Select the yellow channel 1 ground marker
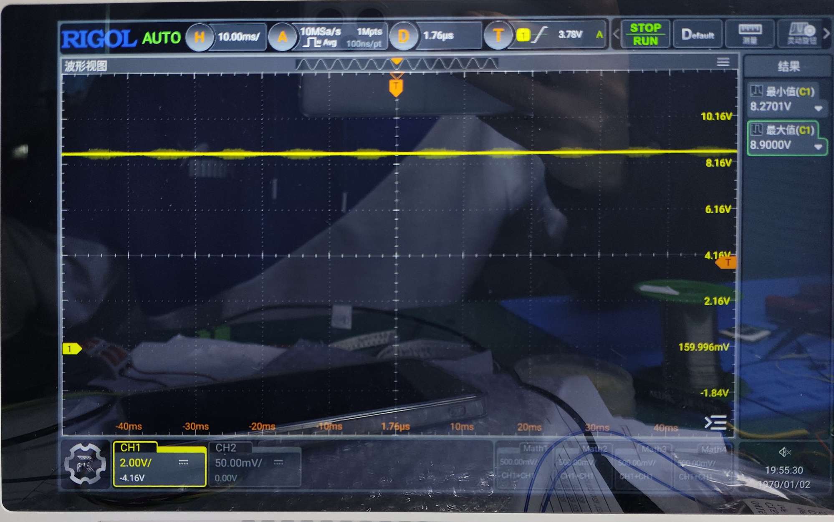 [x=71, y=348]
